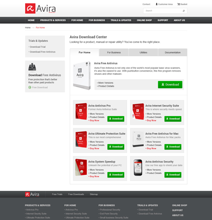Open PRODUCTS & SERVICES navigation item

coord(53,20)
